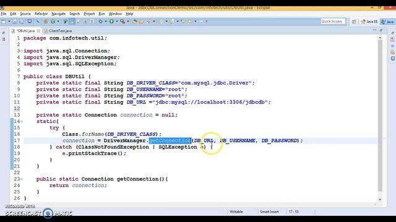Click 'package com.infotech.util;' line

coord(65,38)
